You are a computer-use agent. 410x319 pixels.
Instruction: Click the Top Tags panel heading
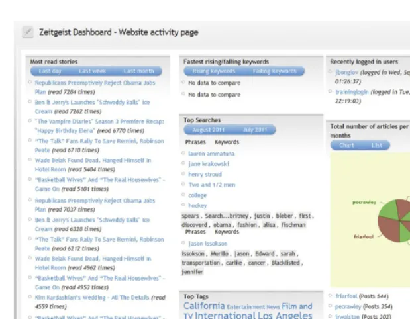coord(196,296)
